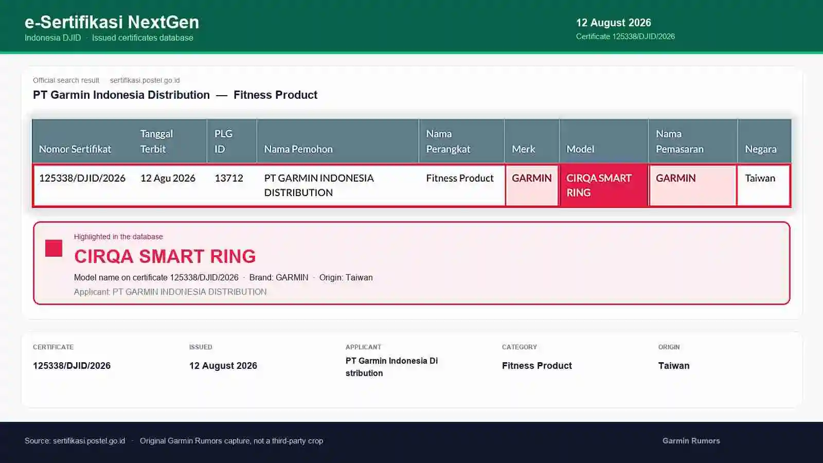823x463 pixels.
Task: Select the "12 Agu 2026" table cell
Action: (168, 178)
